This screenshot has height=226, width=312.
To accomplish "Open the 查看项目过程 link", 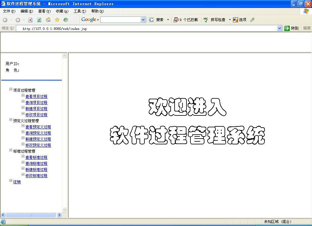I will pyautogui.click(x=36, y=97).
